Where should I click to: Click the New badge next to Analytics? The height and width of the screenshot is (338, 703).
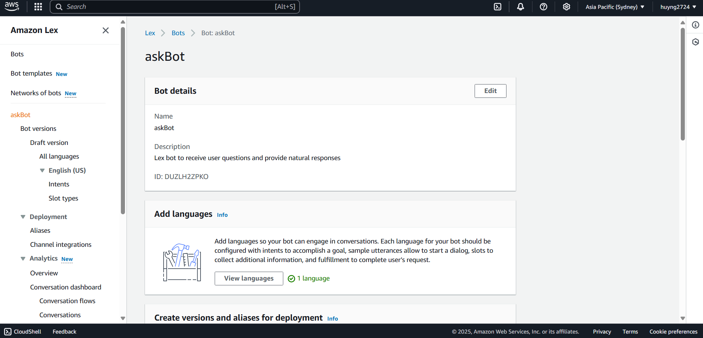(x=67, y=259)
